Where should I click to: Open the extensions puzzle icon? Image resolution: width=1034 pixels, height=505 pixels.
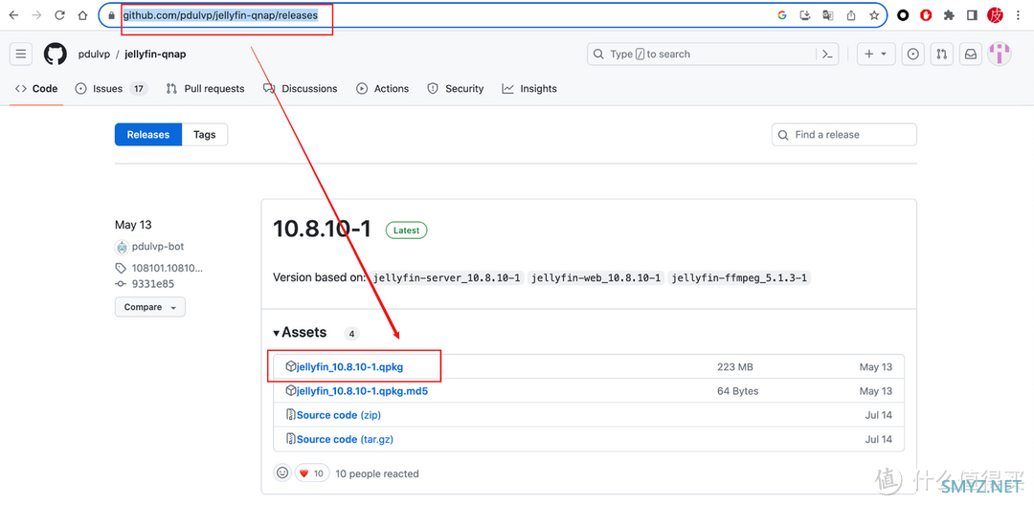click(x=949, y=15)
